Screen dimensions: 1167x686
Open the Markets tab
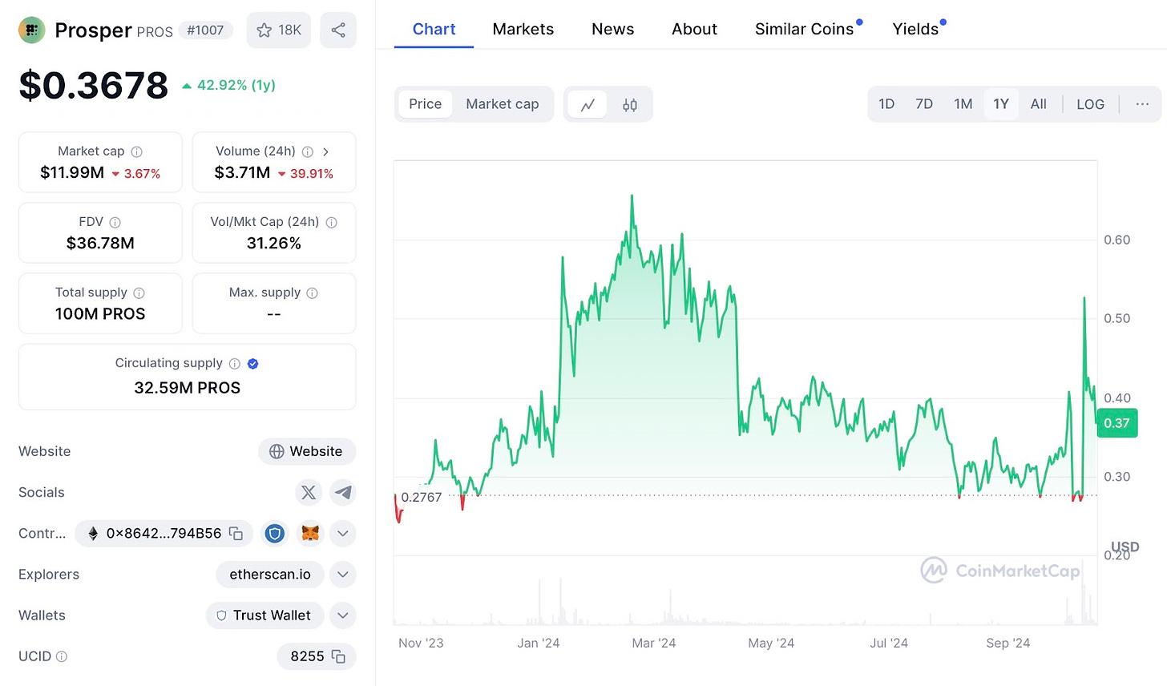523,29
